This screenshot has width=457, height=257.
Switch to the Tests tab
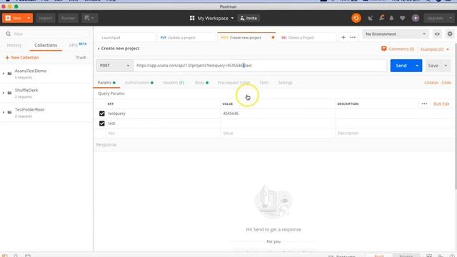(x=263, y=83)
